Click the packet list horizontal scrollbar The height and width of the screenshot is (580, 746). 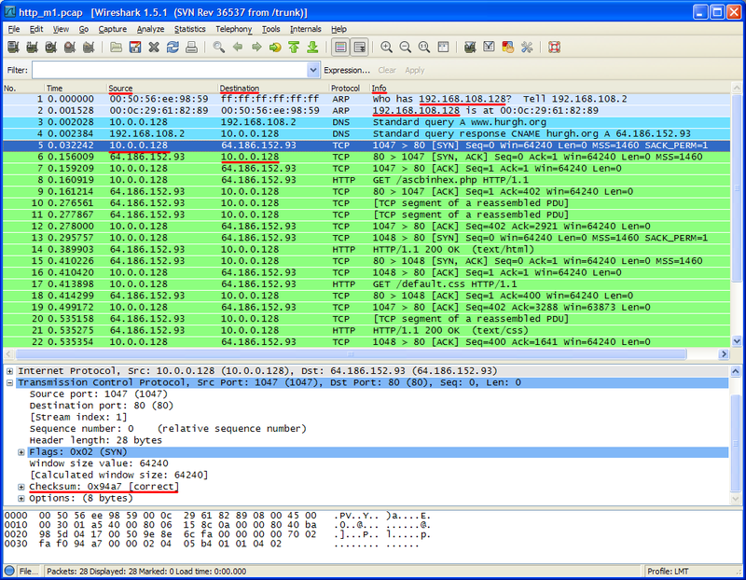pyautogui.click(x=352, y=354)
